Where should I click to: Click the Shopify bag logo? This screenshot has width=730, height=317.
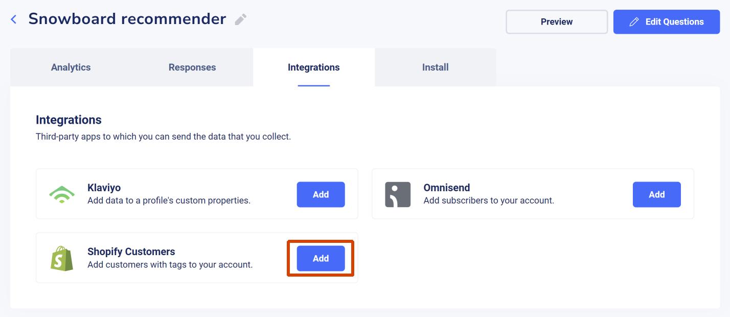coord(62,258)
